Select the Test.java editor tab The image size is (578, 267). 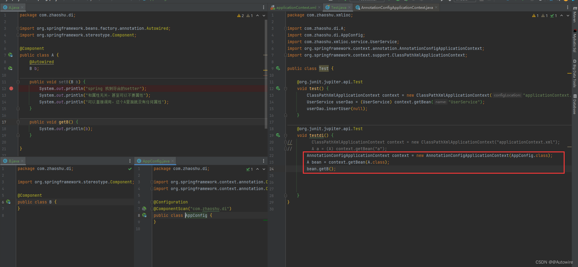point(338,7)
